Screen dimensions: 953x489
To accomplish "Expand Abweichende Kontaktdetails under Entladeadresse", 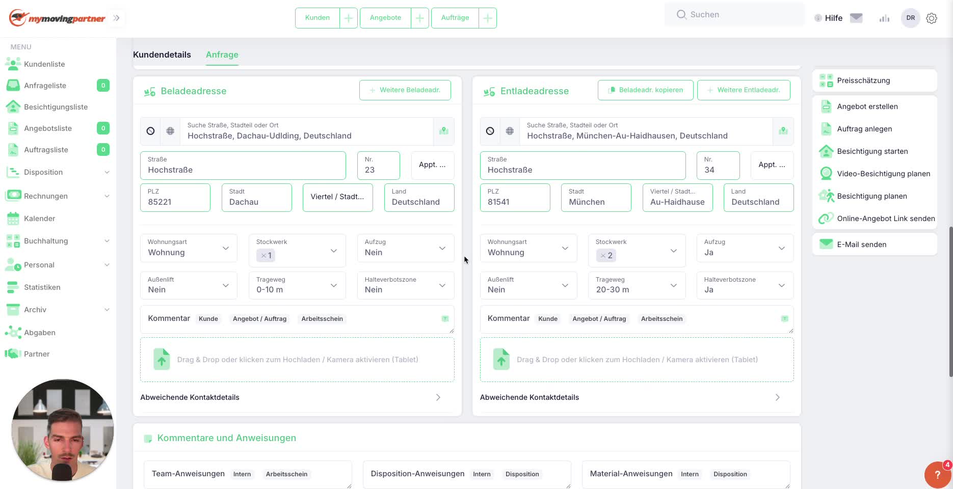I will [x=637, y=397].
